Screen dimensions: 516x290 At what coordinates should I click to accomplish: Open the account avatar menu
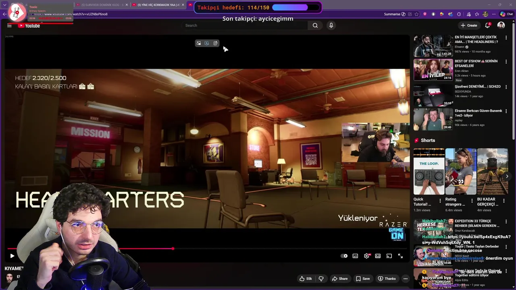501,25
